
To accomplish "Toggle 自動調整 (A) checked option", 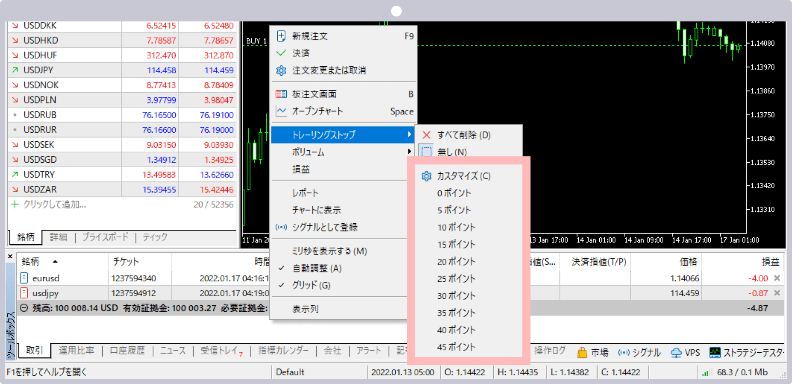I will point(317,268).
